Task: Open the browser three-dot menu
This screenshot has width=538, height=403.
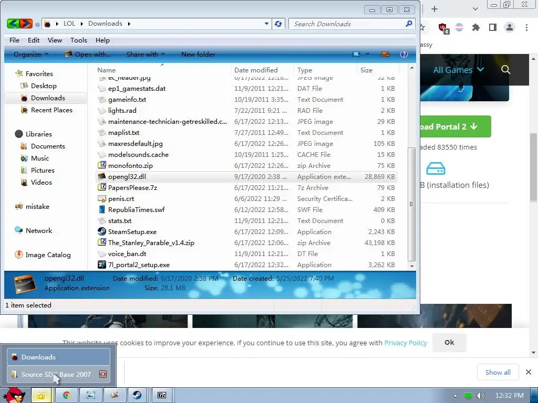Action: (x=526, y=27)
